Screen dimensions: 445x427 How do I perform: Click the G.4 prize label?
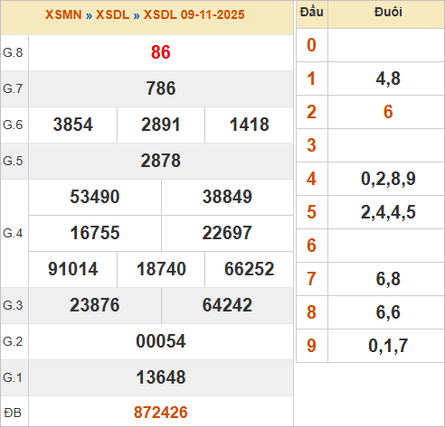13,233
